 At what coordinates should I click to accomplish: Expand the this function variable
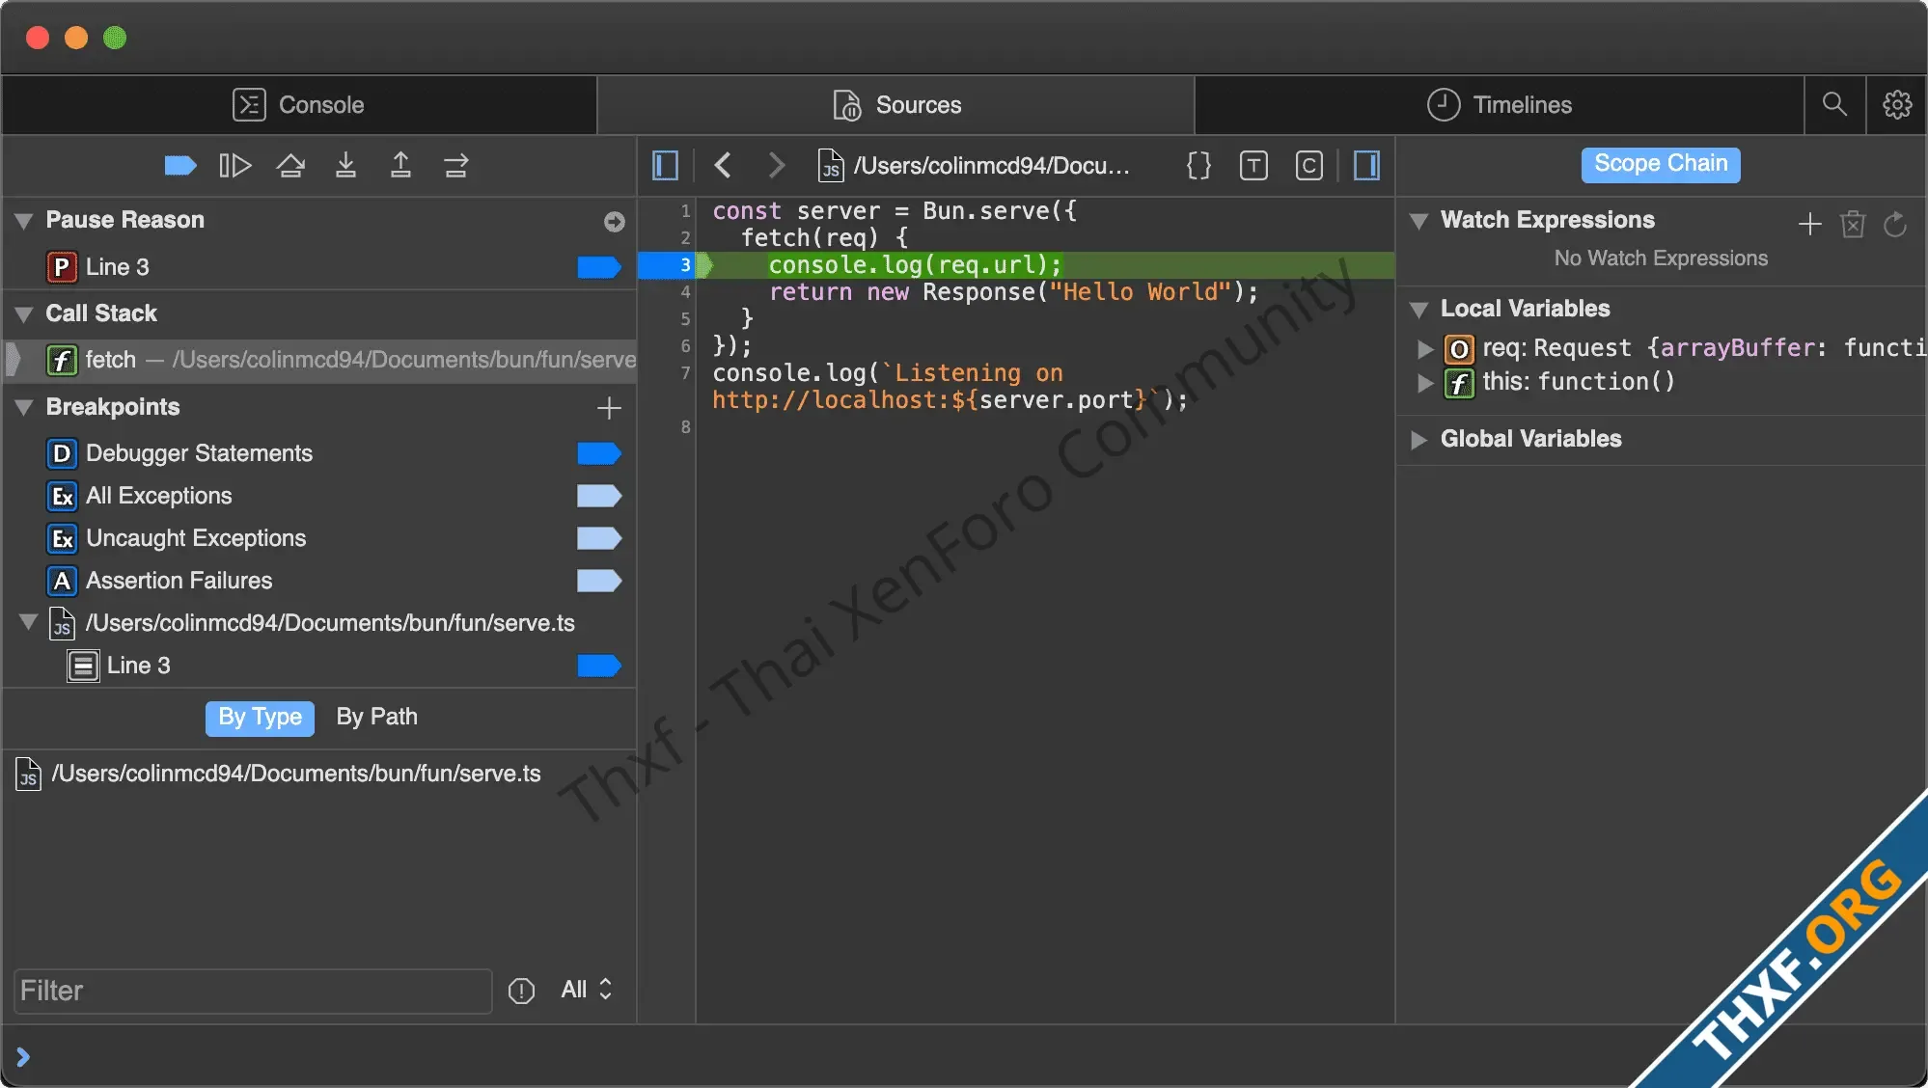(x=1424, y=383)
